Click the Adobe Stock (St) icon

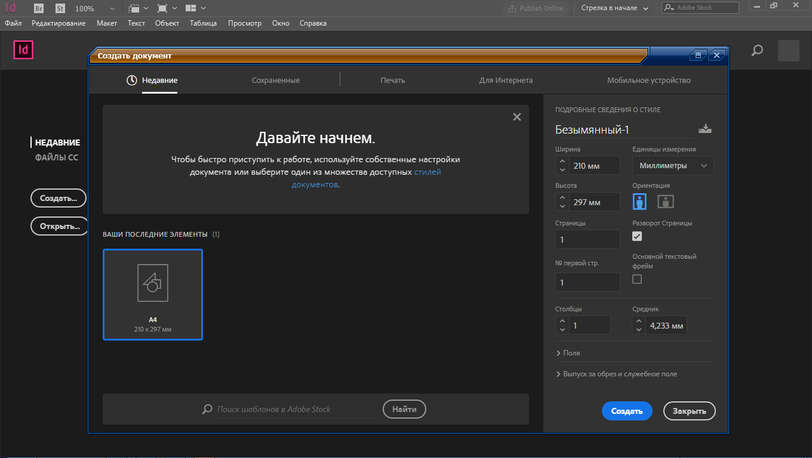(60, 8)
